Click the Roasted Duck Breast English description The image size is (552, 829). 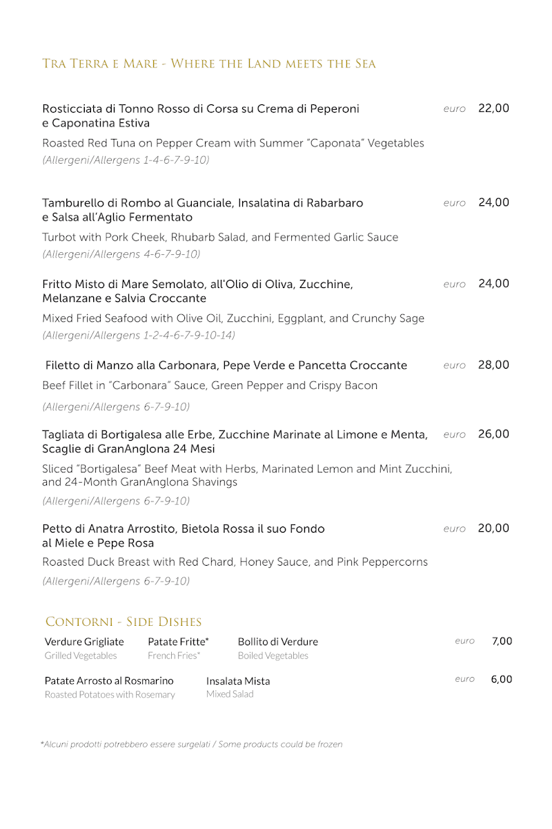(235, 562)
